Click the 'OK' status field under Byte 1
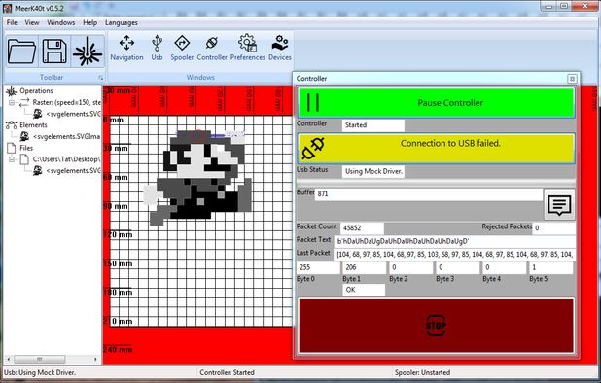 (364, 290)
